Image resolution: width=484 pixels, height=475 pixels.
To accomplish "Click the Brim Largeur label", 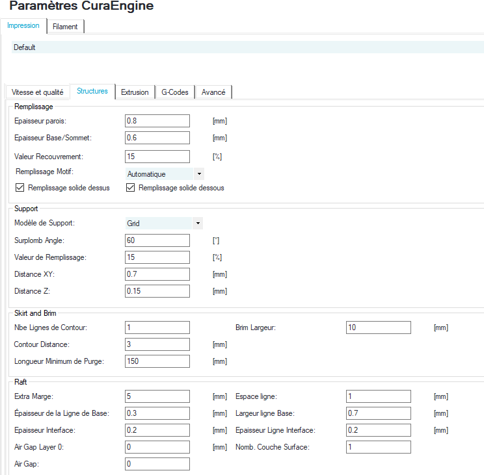I will [256, 327].
